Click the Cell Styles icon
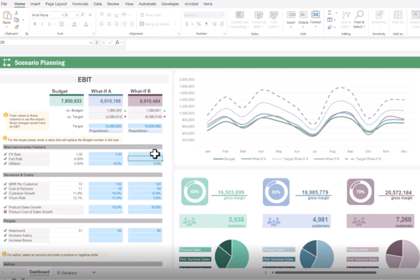Screen dimensions: 420x280 tap(274, 19)
